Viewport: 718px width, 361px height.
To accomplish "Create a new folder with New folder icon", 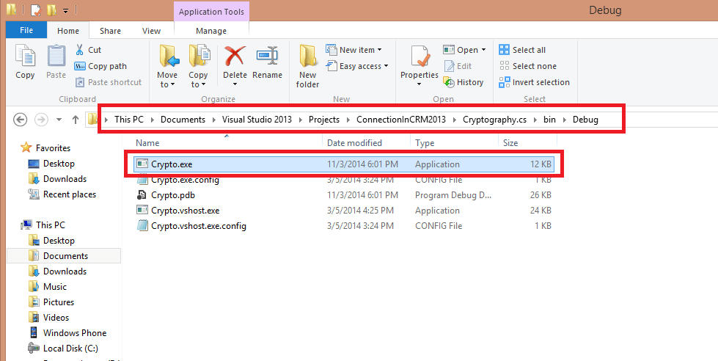I will [307, 65].
